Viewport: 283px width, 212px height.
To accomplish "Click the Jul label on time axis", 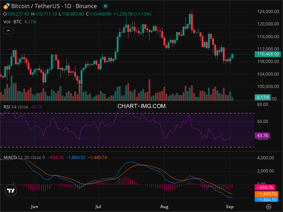I will (x=98, y=206).
